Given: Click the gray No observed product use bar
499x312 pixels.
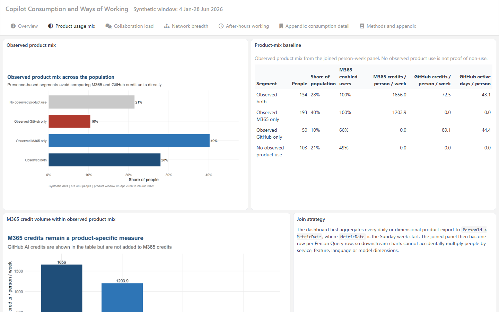Looking at the screenshot, I should click(91, 102).
